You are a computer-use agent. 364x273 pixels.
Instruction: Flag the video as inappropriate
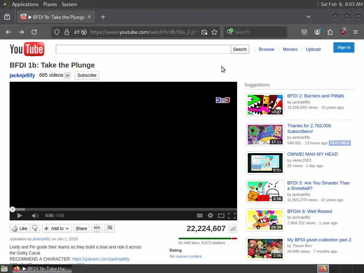pyautogui.click(x=109, y=229)
